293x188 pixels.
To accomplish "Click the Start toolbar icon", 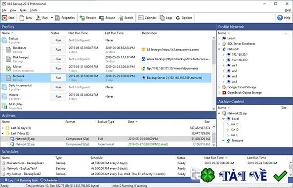I will click(4, 18).
